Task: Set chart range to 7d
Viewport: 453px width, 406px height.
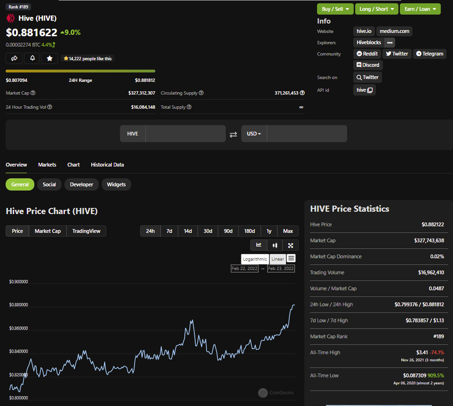Action: pyautogui.click(x=169, y=231)
